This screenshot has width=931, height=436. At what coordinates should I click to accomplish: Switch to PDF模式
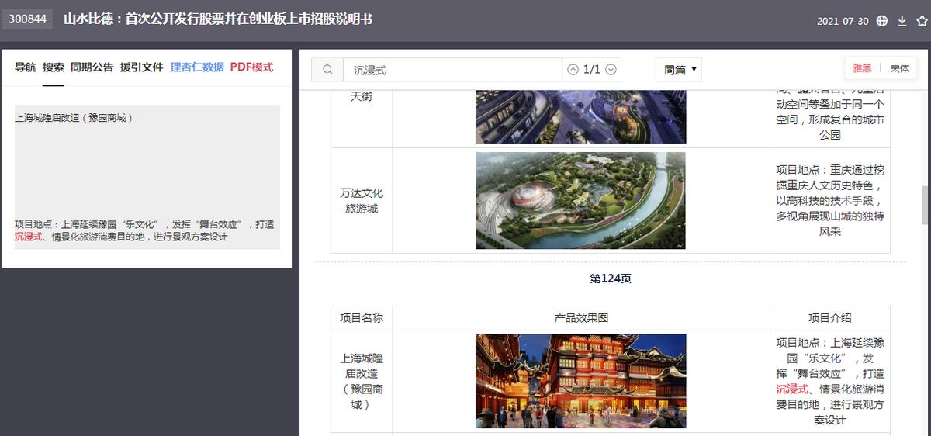pyautogui.click(x=251, y=67)
